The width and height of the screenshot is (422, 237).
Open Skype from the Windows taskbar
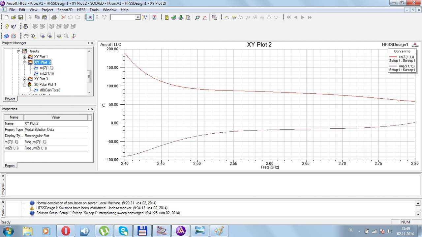[x=123, y=231]
